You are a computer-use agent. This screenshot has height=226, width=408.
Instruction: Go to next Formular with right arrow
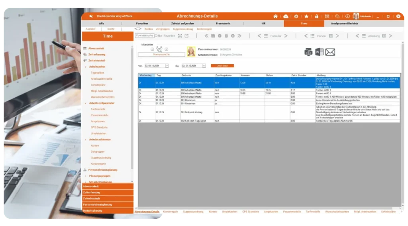[286, 35]
